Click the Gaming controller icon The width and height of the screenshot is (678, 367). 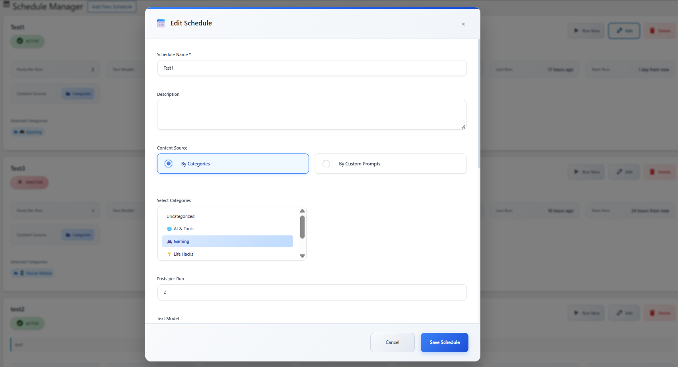point(169,242)
